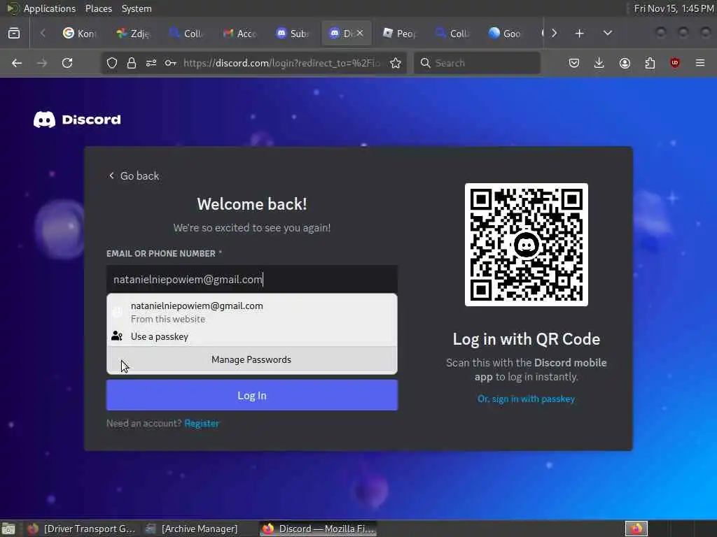Show site security padlock info

coord(132,63)
